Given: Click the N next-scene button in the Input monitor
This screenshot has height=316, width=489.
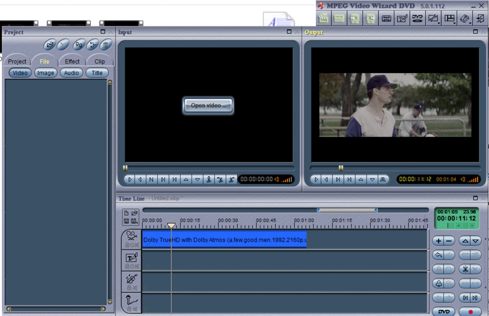Looking at the screenshot, I should coord(151,179).
